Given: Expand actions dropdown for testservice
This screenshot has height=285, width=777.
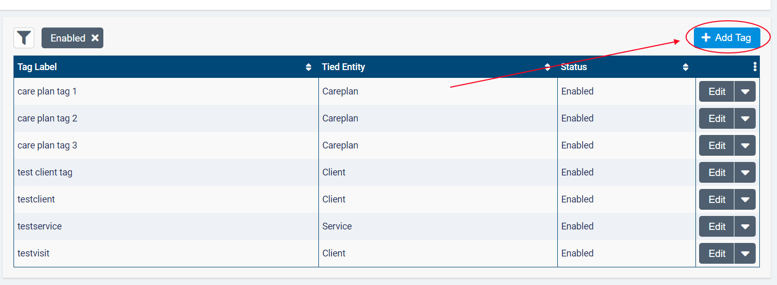Looking at the screenshot, I should pyautogui.click(x=745, y=226).
